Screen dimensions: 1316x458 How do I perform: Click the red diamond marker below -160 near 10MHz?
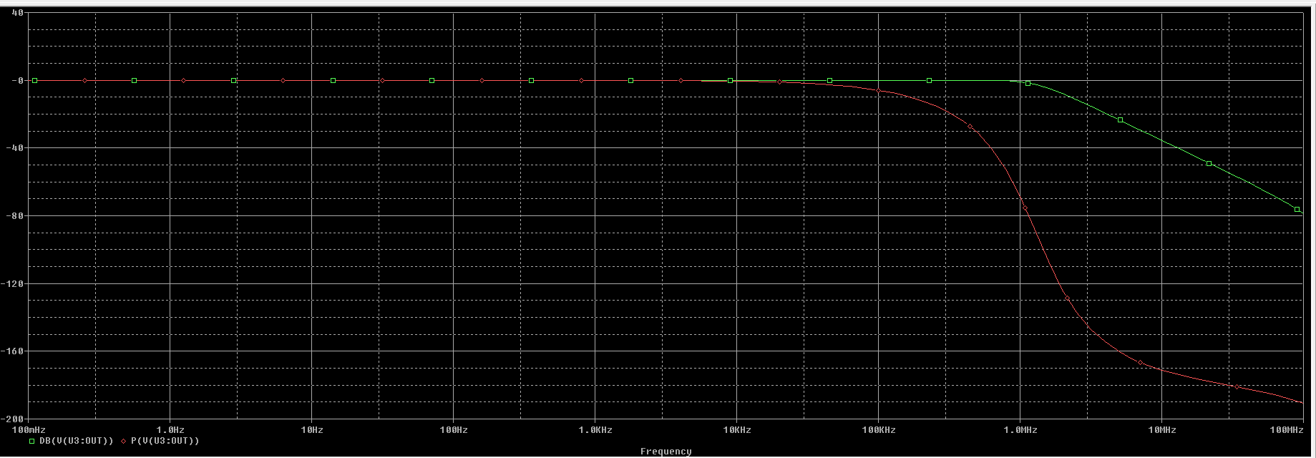(x=1141, y=363)
